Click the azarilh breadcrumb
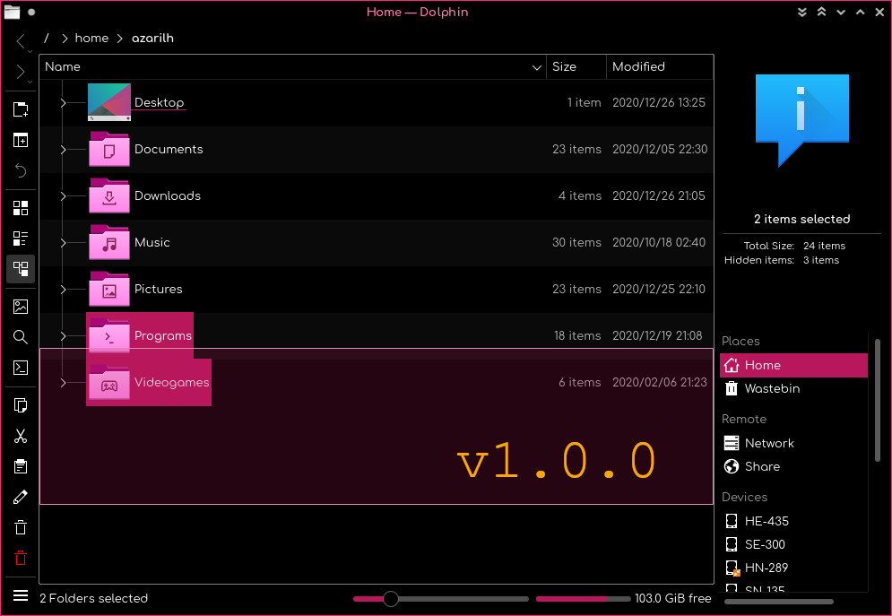The height and width of the screenshot is (616, 892). (x=152, y=39)
